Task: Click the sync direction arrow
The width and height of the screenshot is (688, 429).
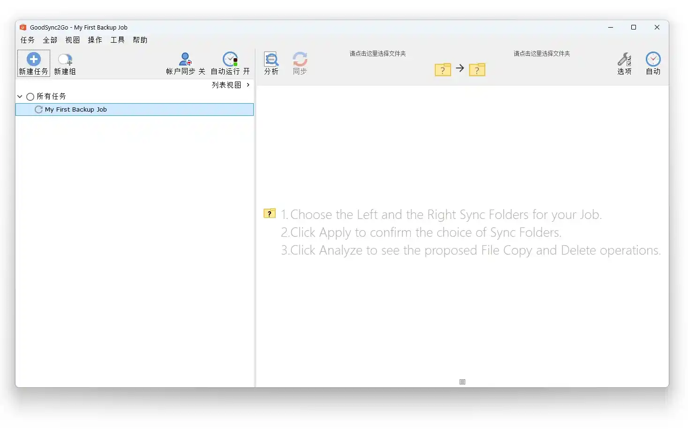Action: pos(460,68)
